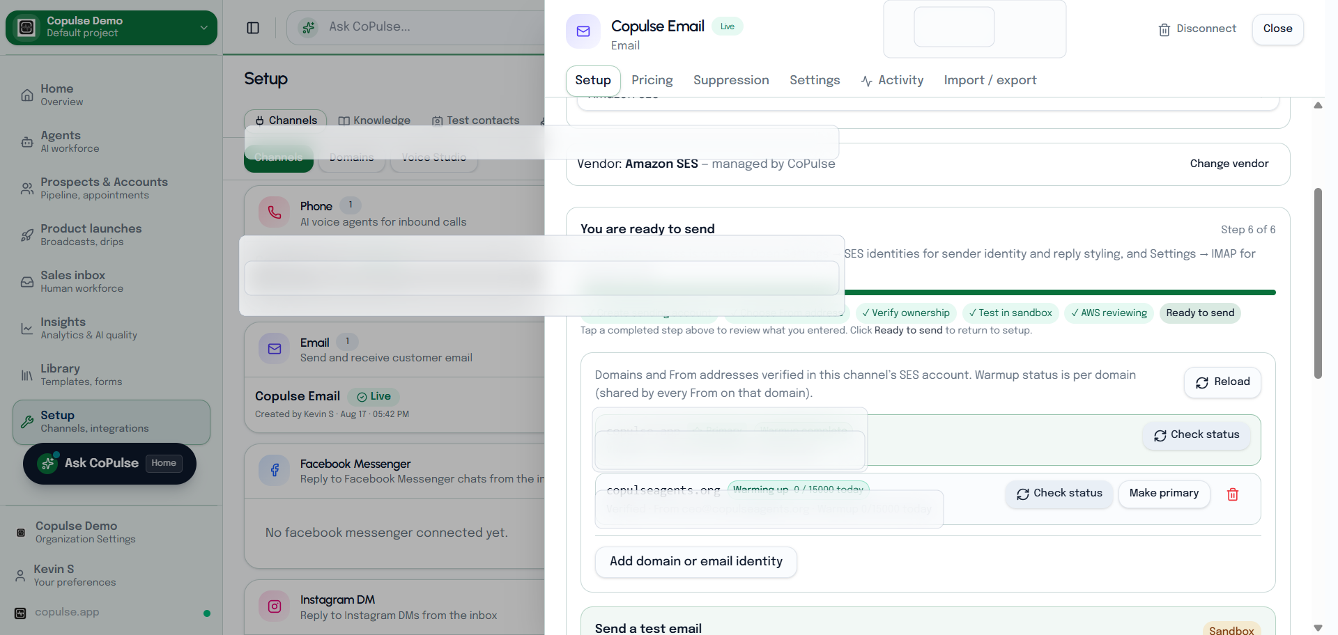Open the Import / export tab

coord(990,81)
